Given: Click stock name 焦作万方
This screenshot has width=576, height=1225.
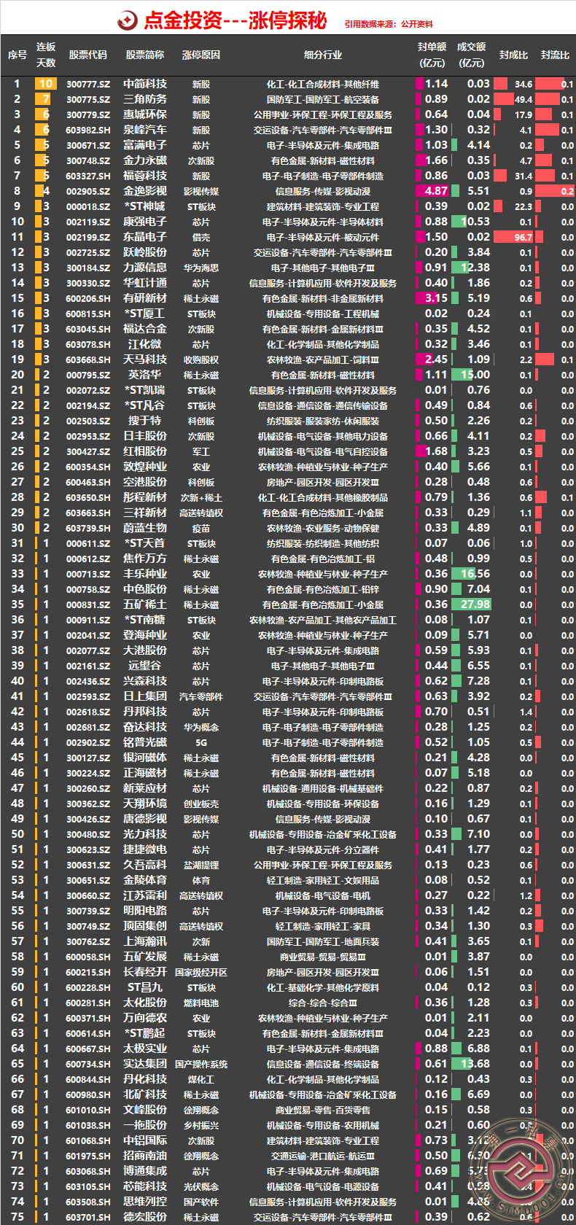Looking at the screenshot, I should (x=145, y=559).
